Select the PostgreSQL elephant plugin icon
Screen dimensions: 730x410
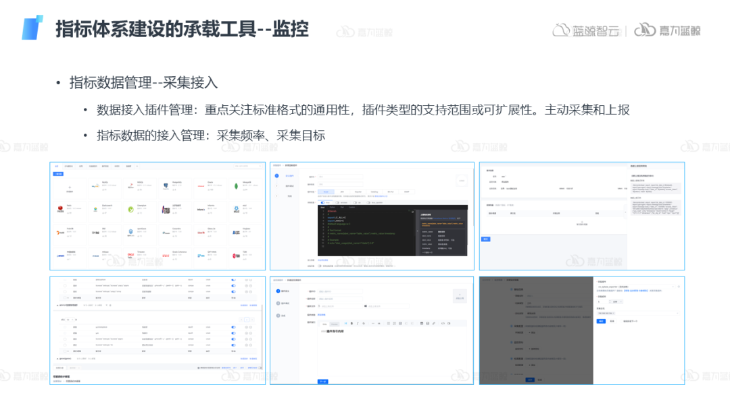(166, 186)
